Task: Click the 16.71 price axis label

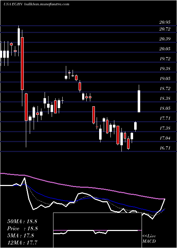Action: point(165,148)
